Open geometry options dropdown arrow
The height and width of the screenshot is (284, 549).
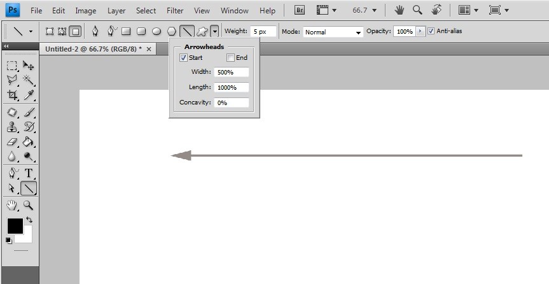(214, 32)
